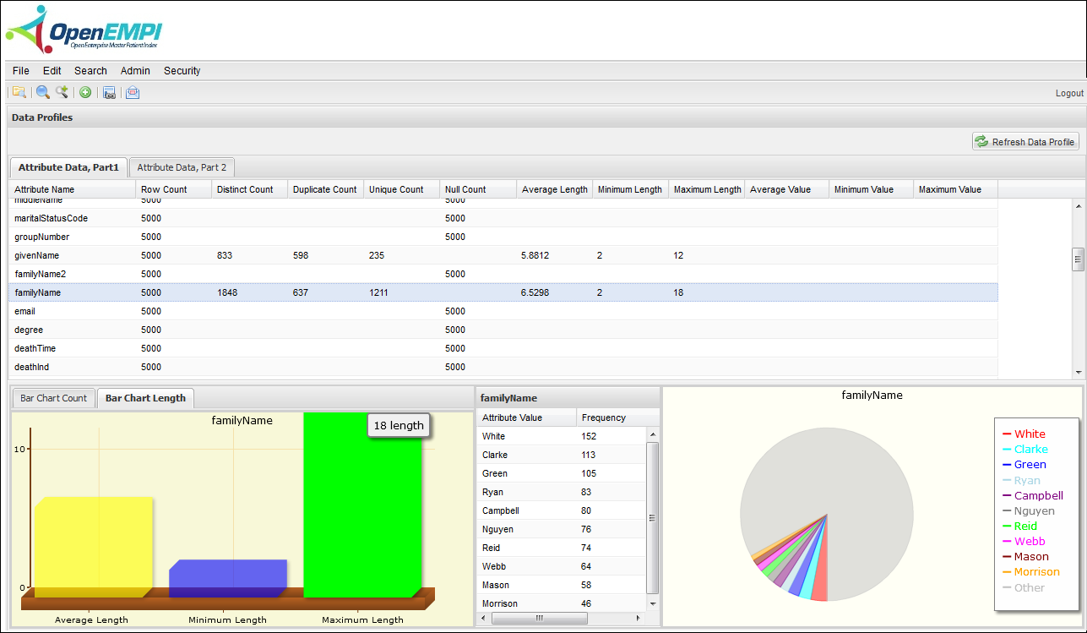
Task: Click the open envelope toolbar icon
Action: click(x=133, y=93)
